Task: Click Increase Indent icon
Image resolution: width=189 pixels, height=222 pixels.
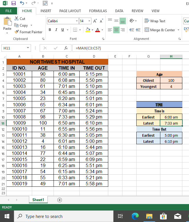Action: pos(138,30)
